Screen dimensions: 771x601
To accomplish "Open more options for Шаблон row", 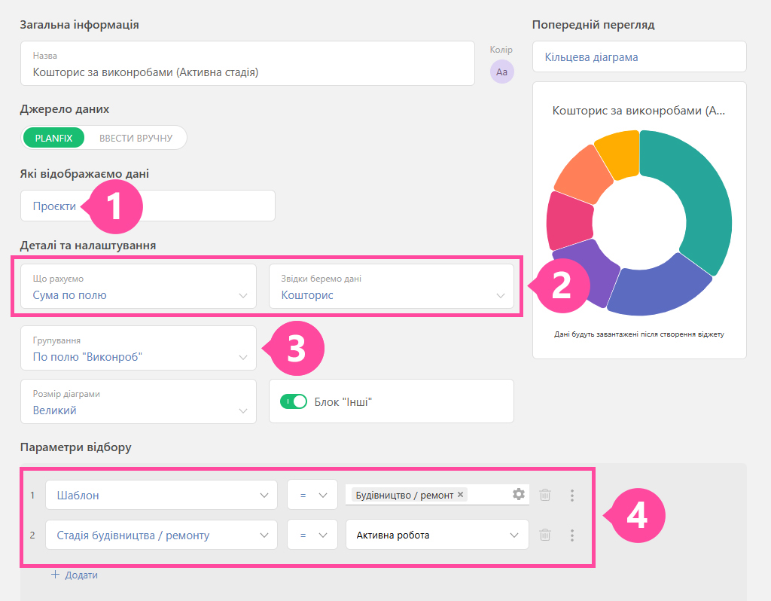I will [572, 496].
